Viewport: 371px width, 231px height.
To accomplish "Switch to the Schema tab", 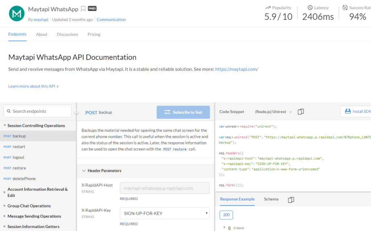I will point(271,199).
